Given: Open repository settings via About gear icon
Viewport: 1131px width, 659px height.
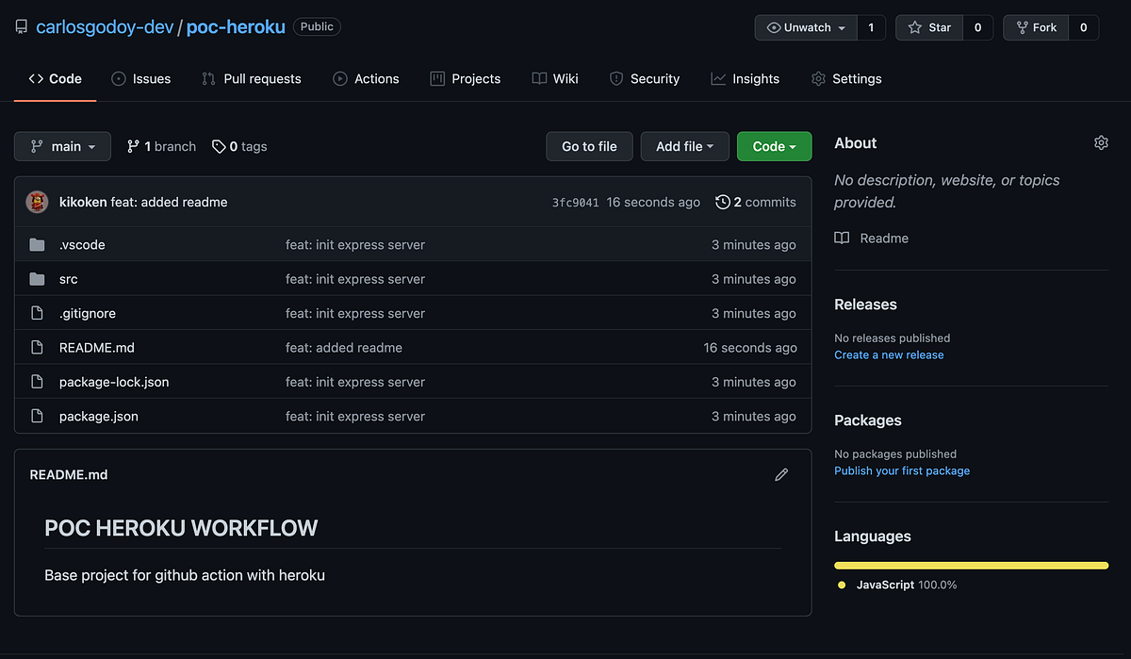Looking at the screenshot, I should coord(1101,142).
